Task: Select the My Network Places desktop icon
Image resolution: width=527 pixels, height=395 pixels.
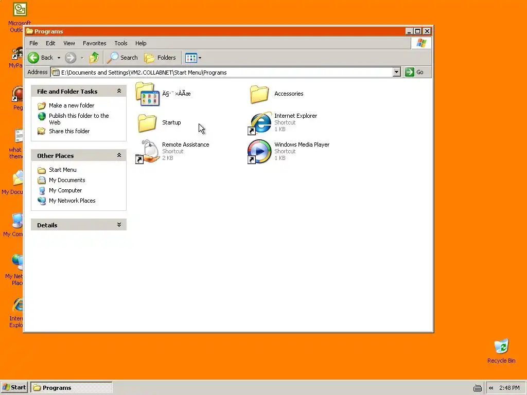Action: [x=17, y=262]
